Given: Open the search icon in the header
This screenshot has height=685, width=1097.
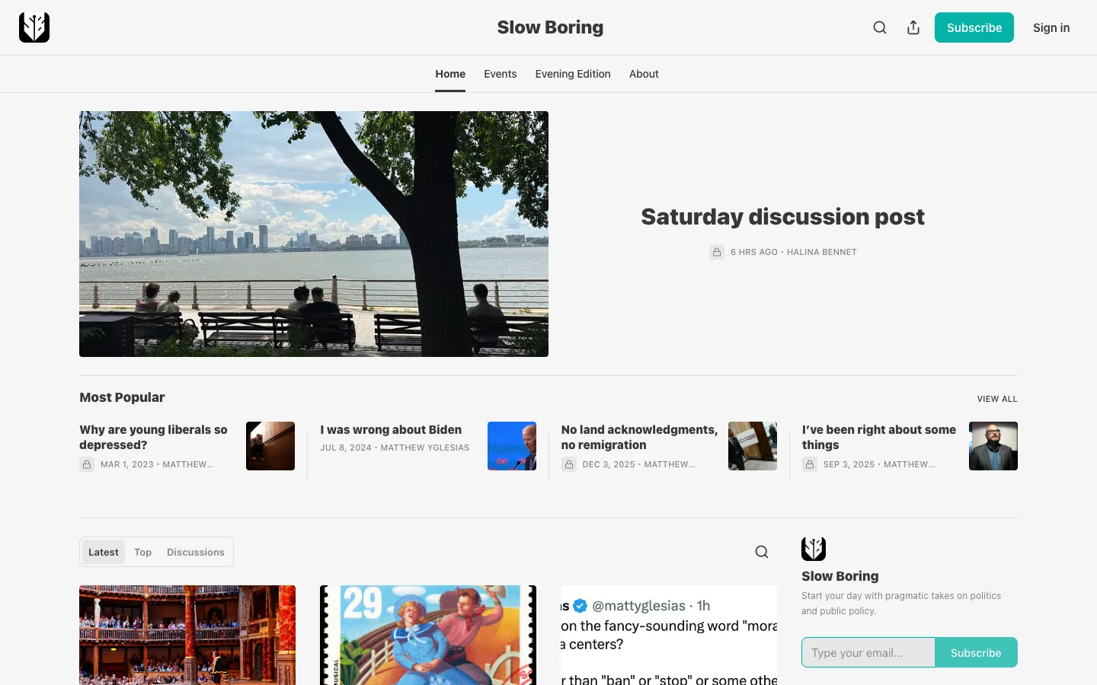Looking at the screenshot, I should [x=880, y=27].
